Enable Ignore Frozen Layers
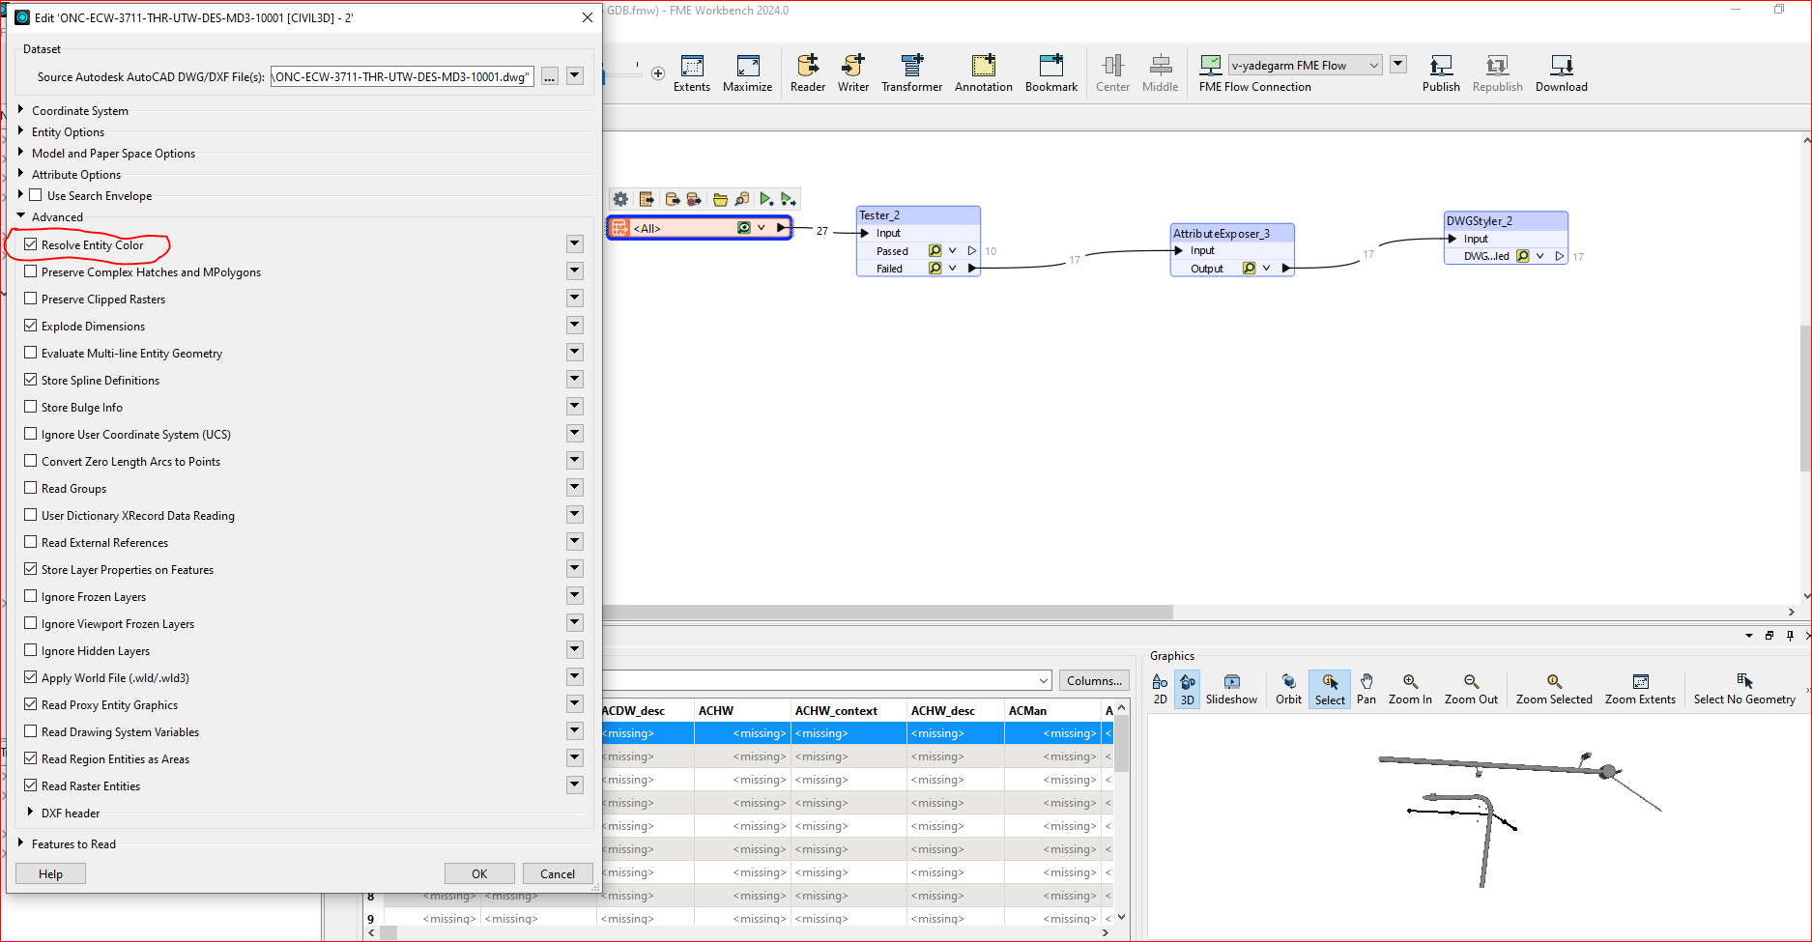Image resolution: width=1812 pixels, height=942 pixels. point(31,596)
